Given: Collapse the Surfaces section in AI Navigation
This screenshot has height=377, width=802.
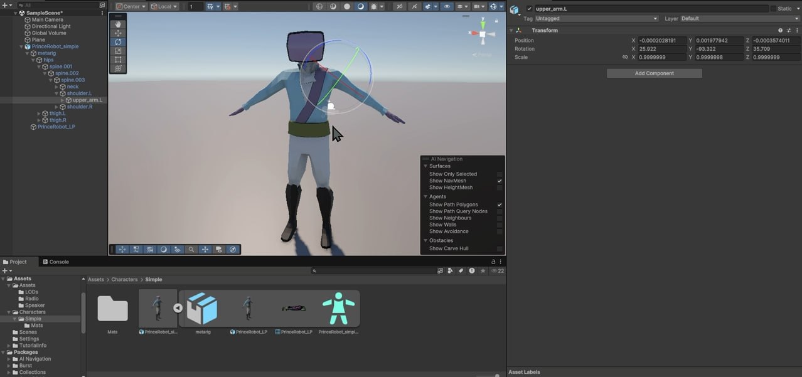Looking at the screenshot, I should coord(425,166).
